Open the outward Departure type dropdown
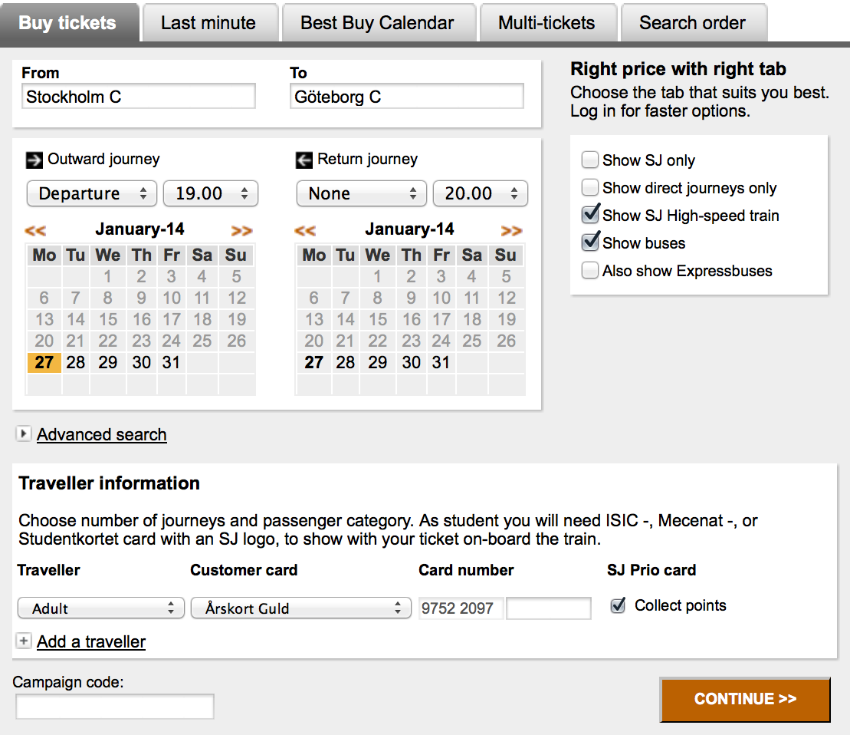Image resolution: width=850 pixels, height=735 pixels. click(x=92, y=193)
